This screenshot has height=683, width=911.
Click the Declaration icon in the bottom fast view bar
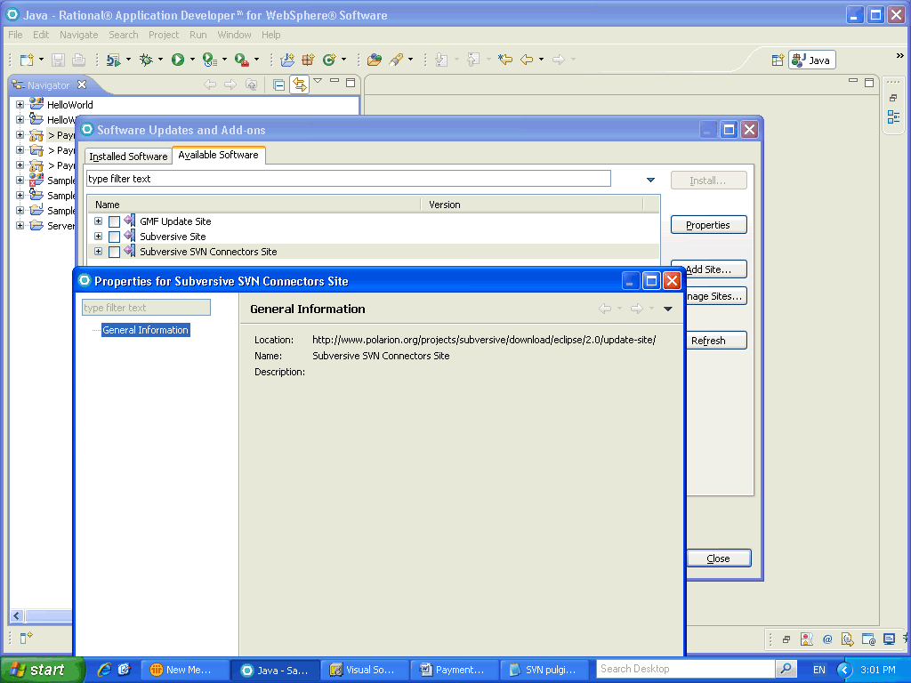848,639
